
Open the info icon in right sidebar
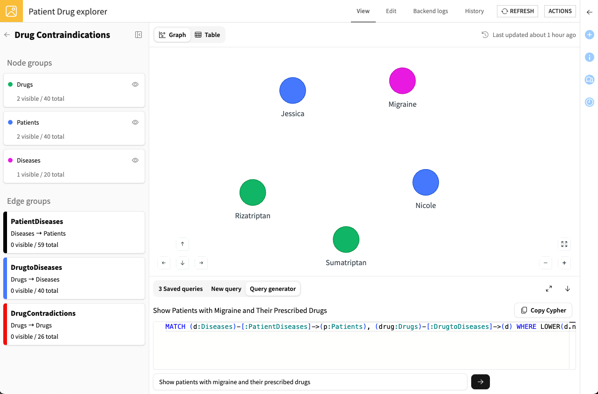pyautogui.click(x=590, y=57)
